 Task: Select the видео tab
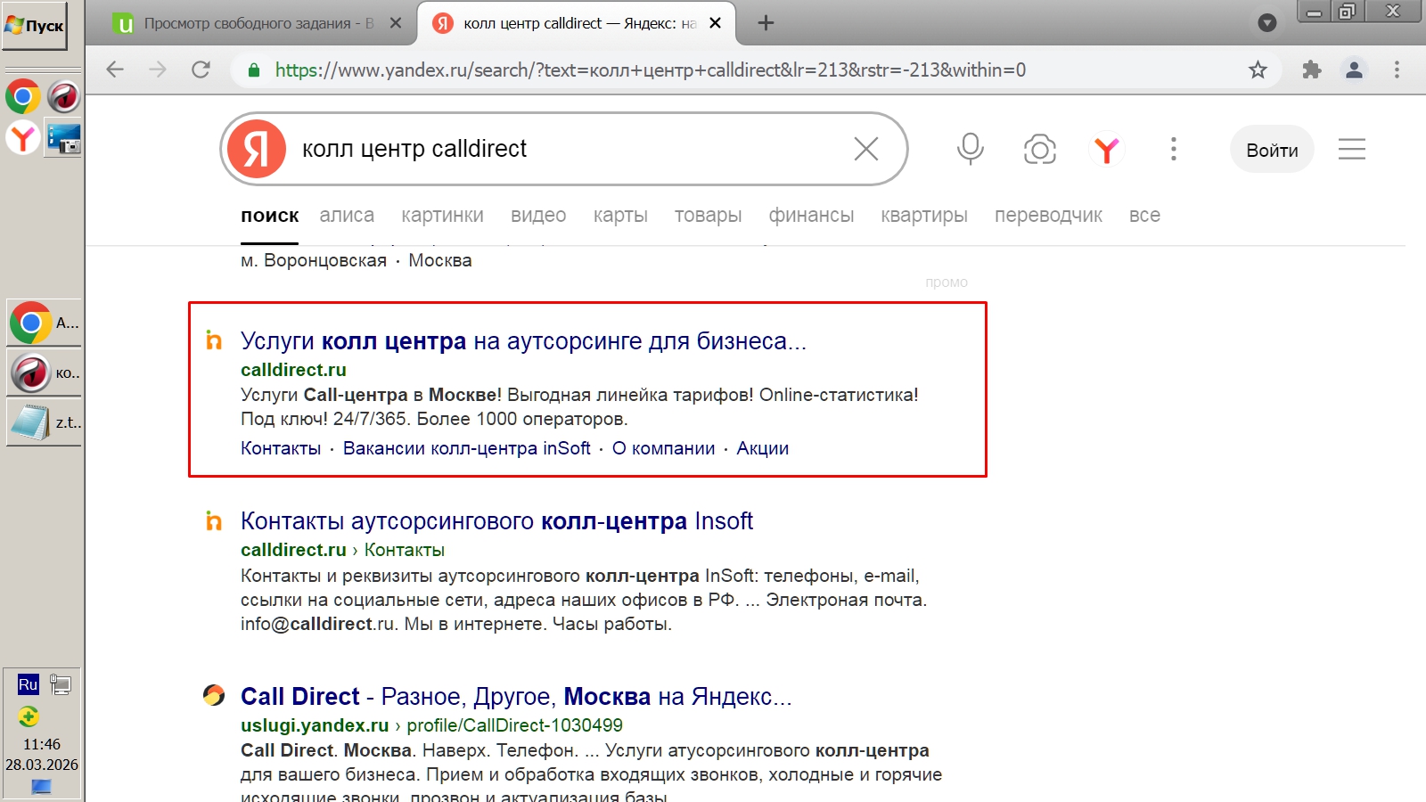coord(538,216)
